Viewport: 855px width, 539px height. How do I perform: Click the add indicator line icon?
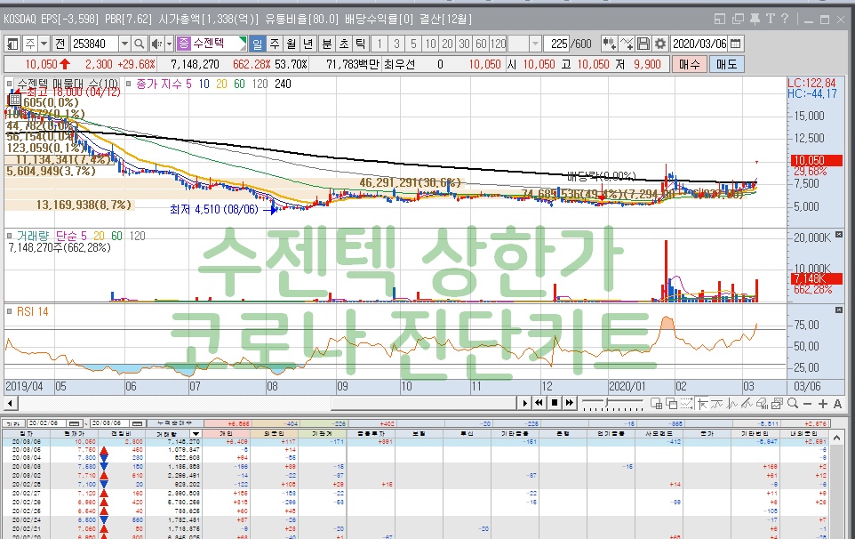click(627, 44)
